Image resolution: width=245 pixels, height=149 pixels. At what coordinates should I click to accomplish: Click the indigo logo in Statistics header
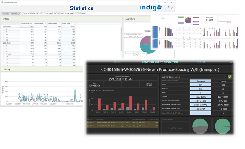(x=151, y=8)
